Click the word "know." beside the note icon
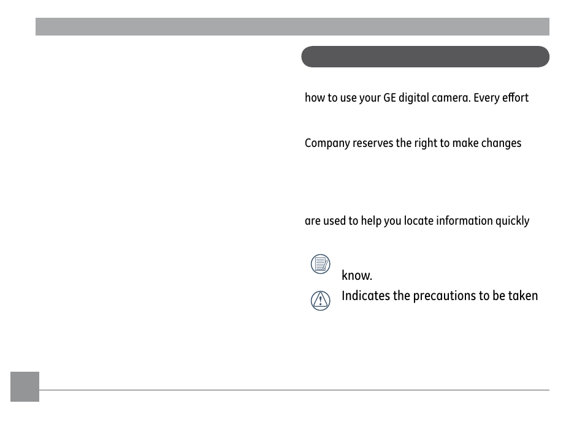This screenshot has height=425, width=585. tap(357, 276)
